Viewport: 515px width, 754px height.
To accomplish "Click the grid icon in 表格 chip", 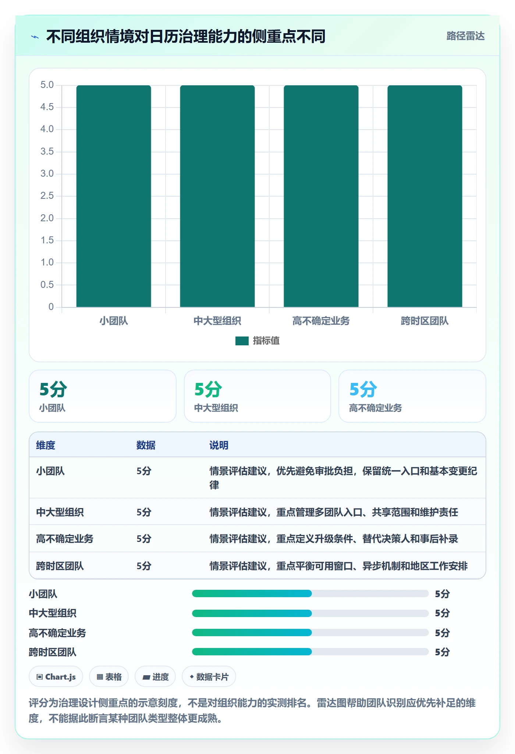I will click(x=100, y=677).
